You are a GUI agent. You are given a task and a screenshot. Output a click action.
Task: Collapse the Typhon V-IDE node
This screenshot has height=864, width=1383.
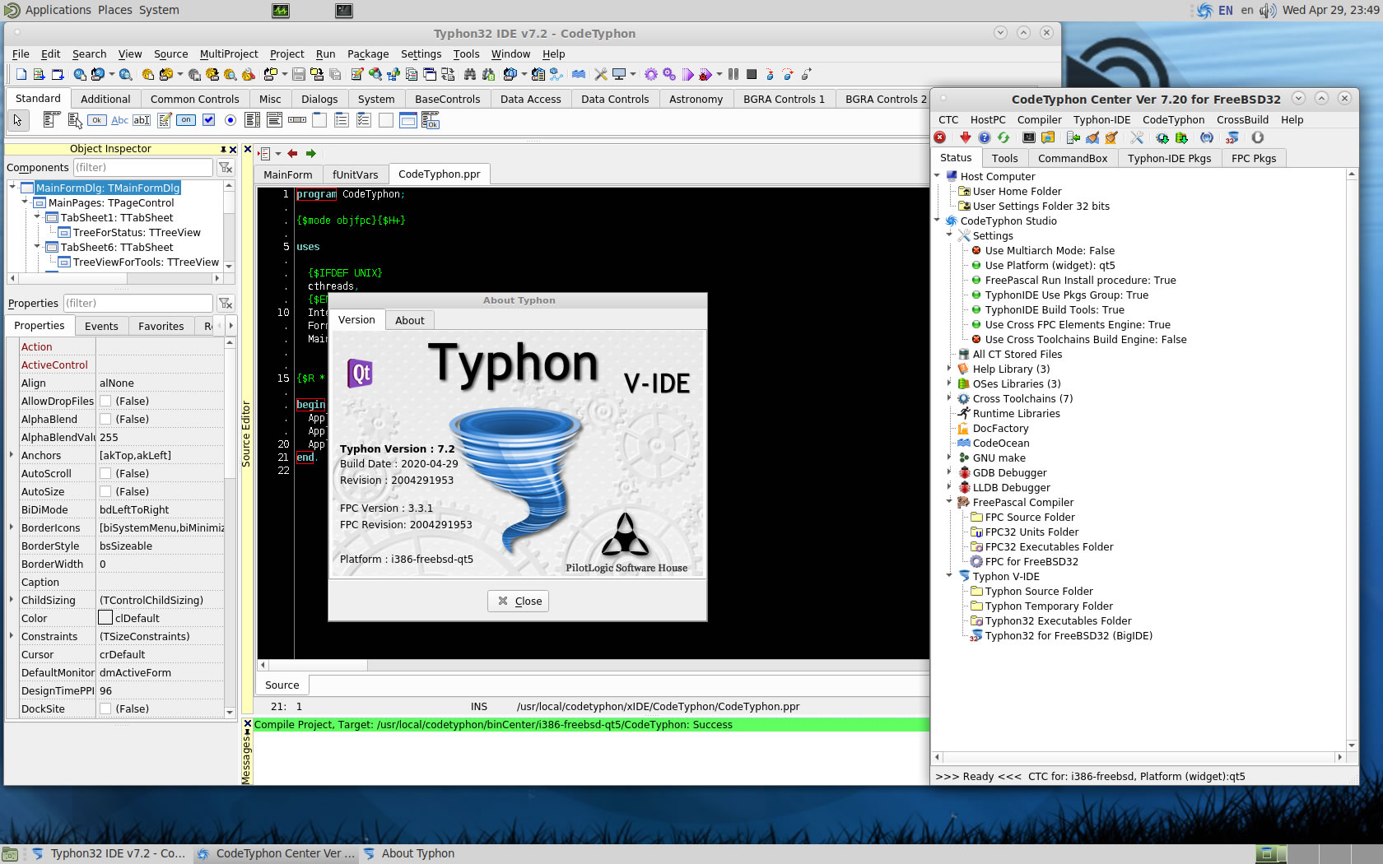point(949,576)
